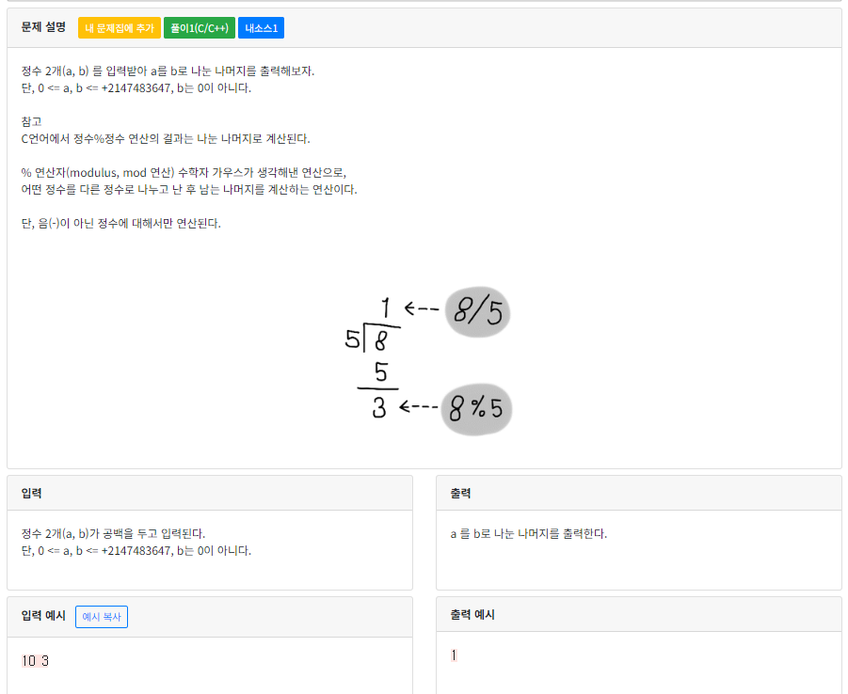Image resolution: width=848 pixels, height=694 pixels.
Task: Select the sample output value 1
Action: click(x=453, y=655)
